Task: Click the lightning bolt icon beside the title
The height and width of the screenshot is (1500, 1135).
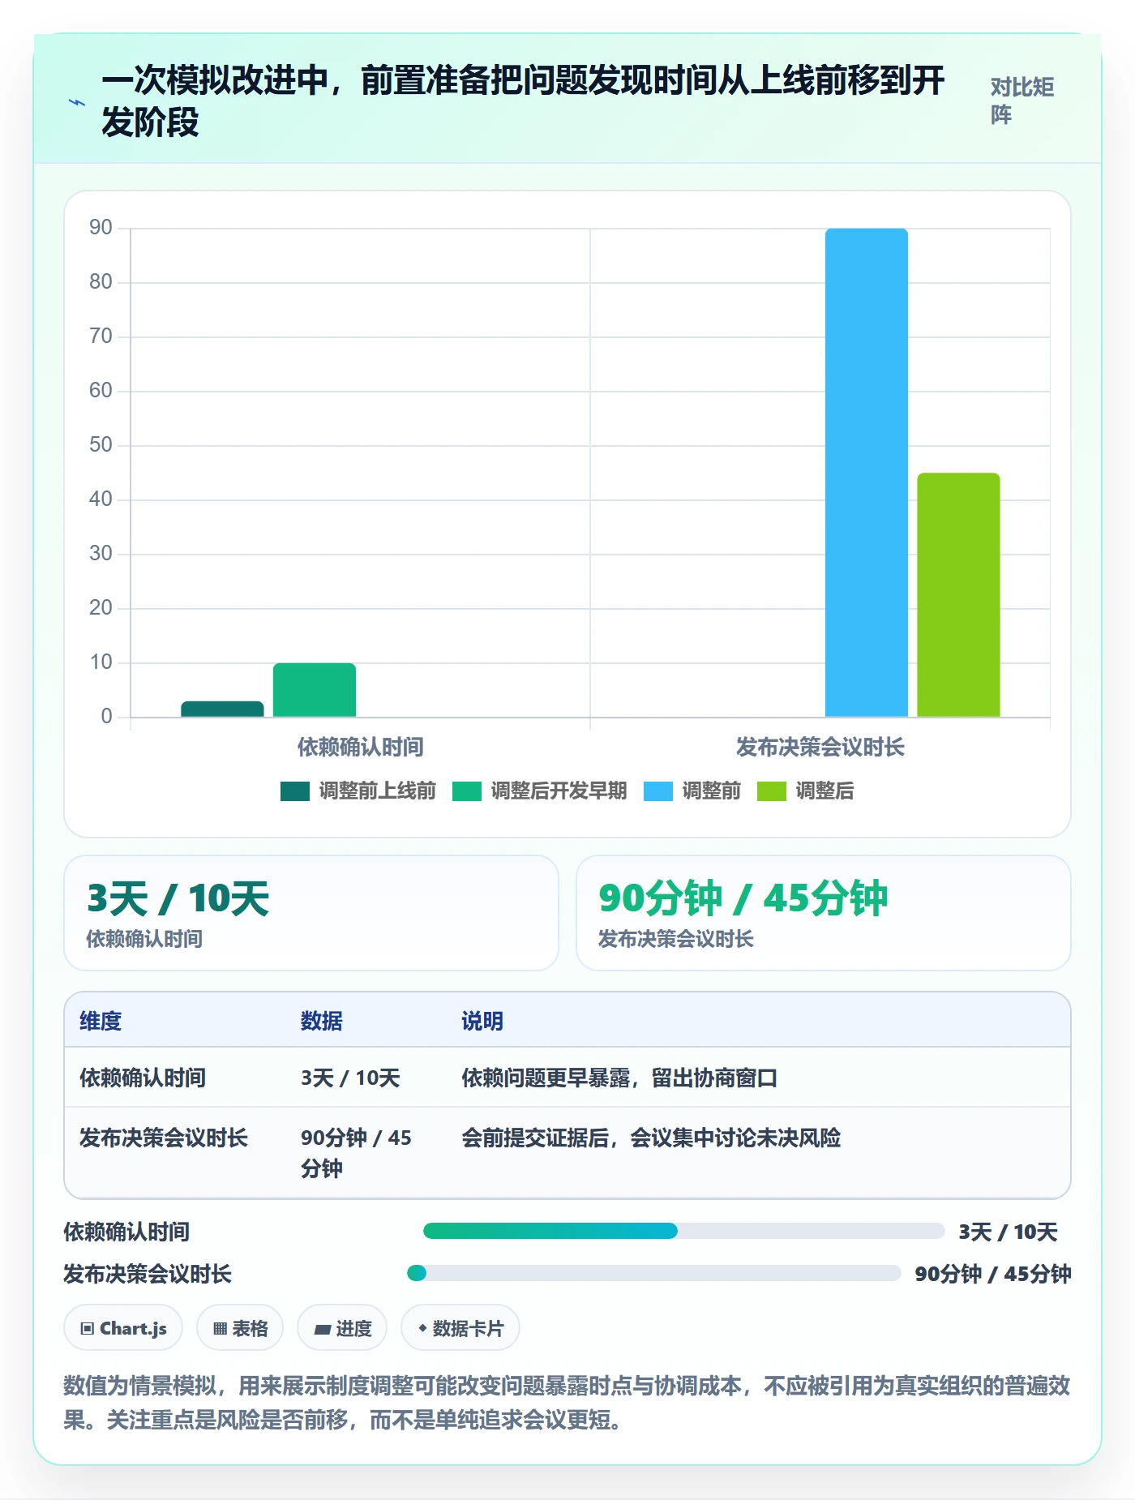Action: pos(76,102)
